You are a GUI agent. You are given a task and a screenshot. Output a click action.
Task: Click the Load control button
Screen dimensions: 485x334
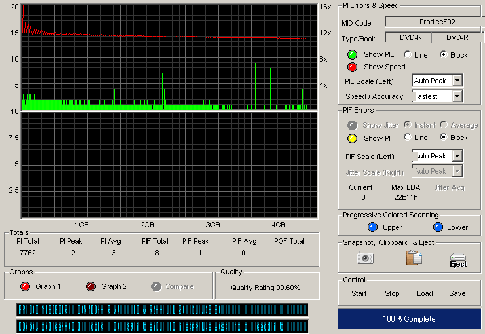[425, 293]
